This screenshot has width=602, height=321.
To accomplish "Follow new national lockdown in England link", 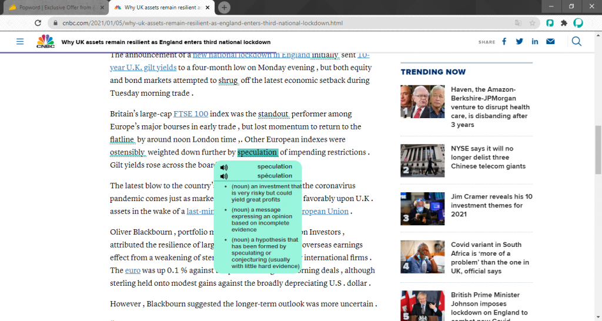I will tap(251, 55).
